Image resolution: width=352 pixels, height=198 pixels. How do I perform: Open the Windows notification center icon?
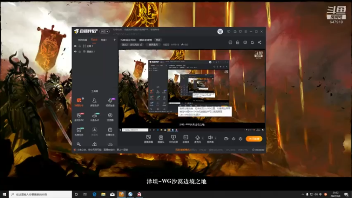(x=346, y=194)
